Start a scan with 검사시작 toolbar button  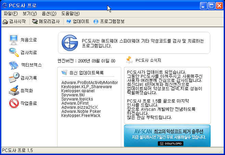(14, 21)
